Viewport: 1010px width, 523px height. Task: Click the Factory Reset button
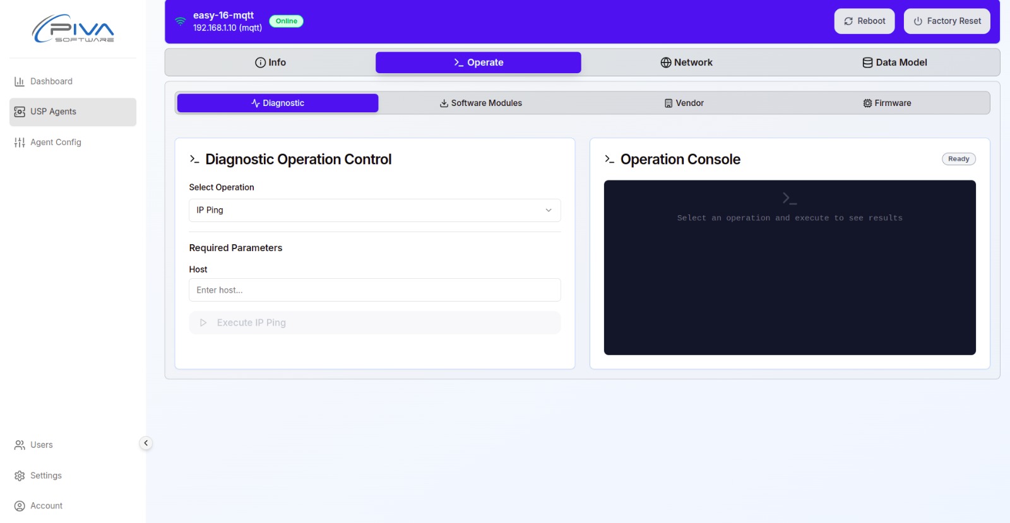coord(947,21)
